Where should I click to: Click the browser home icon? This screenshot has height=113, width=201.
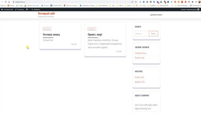(9, 2)
